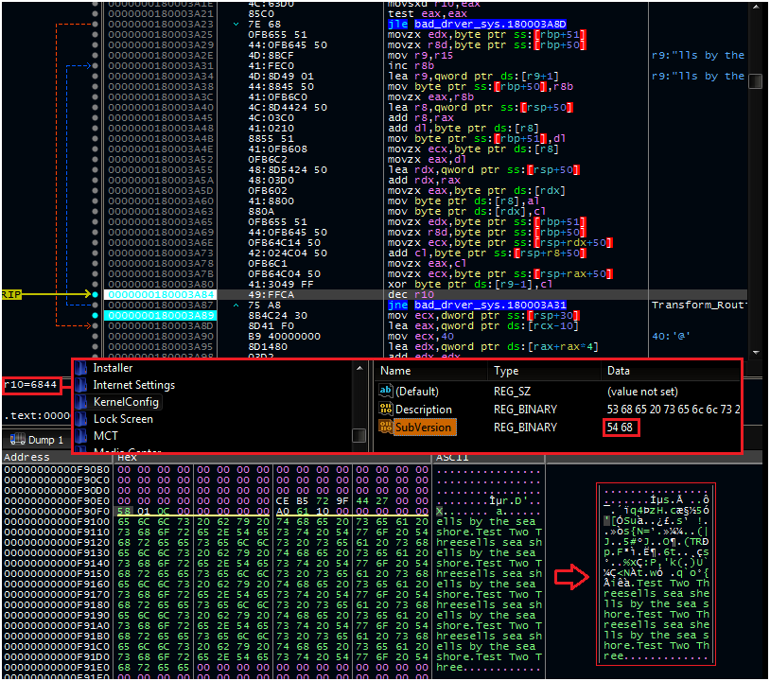The width and height of the screenshot is (770, 681).
Task: Toggle breakpoint dot at address 0000000180003A60
Action: point(96,201)
